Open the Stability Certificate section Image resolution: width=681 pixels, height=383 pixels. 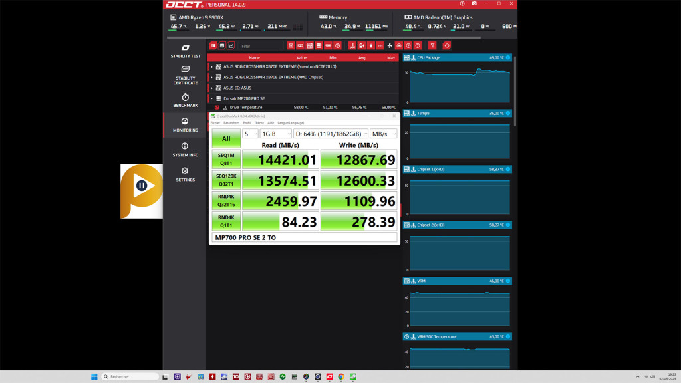coord(185,75)
